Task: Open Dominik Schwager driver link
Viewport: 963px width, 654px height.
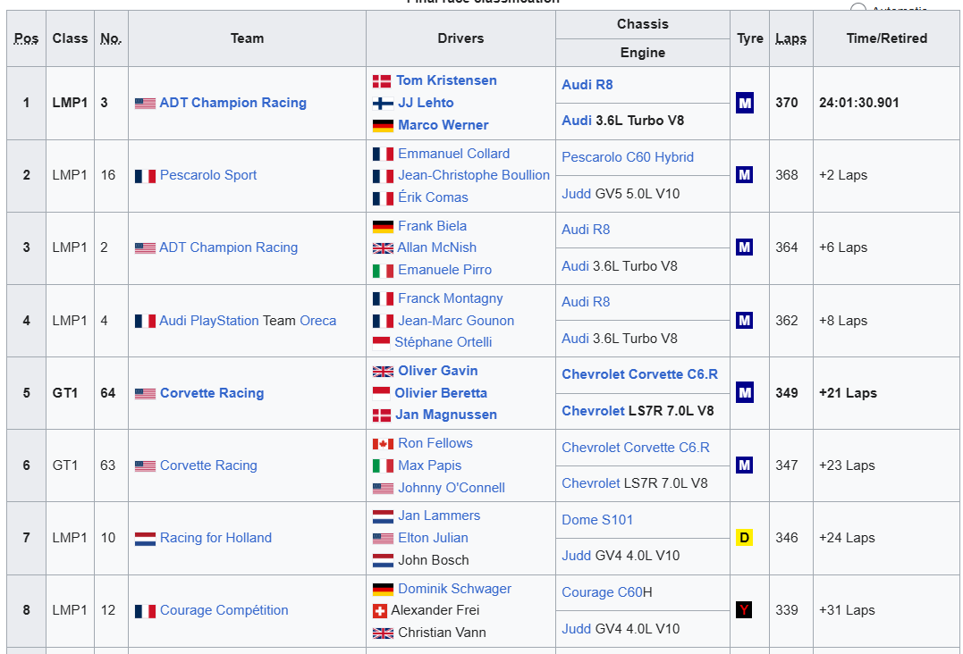Action: 454,589
